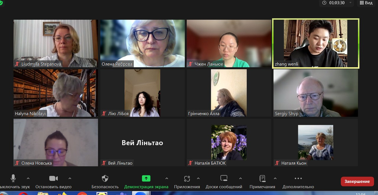Screen dimensions: 378x195
Task: Expand share options arrow beside Демонстрация экрана
Action: point(167,178)
